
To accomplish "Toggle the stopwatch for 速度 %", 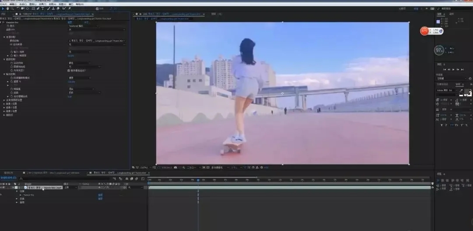I will pyautogui.click(x=12, y=82).
